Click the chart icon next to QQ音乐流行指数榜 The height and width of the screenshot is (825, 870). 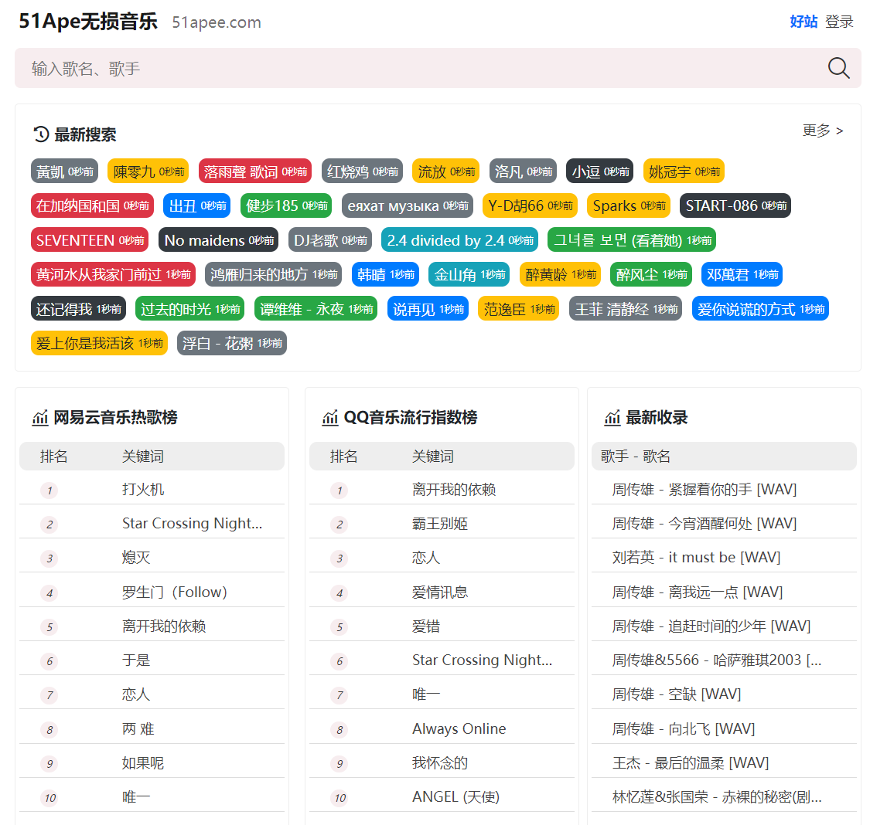coord(330,418)
